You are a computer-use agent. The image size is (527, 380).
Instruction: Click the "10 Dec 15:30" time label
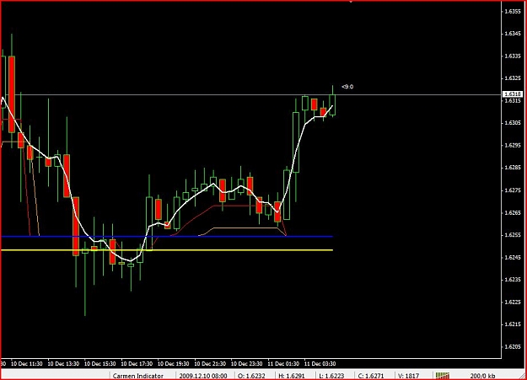tap(99, 364)
